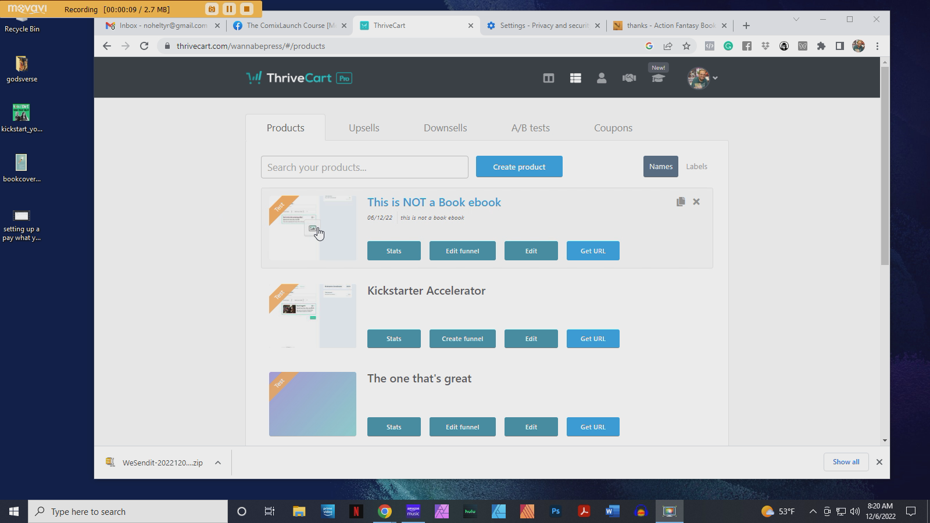Switch product view to Labels
This screenshot has height=523, width=930.
[x=696, y=166]
